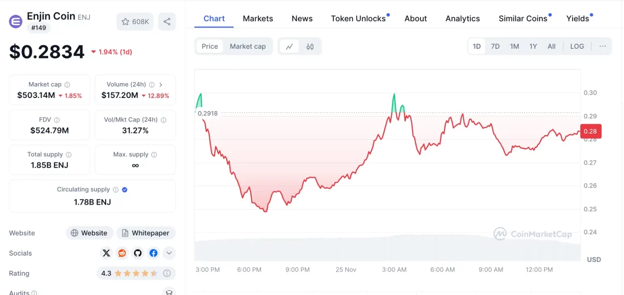This screenshot has width=624, height=295.
Task: Click the 31.27% Vol/Mkt Cap value
Action: (135, 130)
